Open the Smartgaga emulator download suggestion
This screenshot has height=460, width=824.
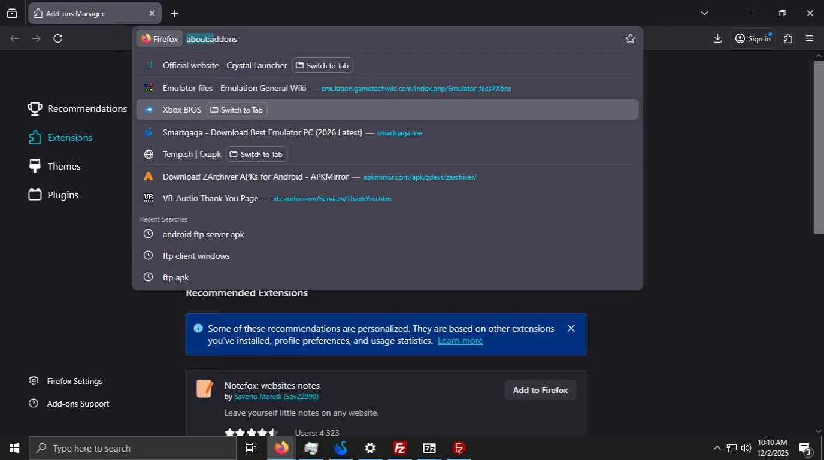tap(387, 132)
